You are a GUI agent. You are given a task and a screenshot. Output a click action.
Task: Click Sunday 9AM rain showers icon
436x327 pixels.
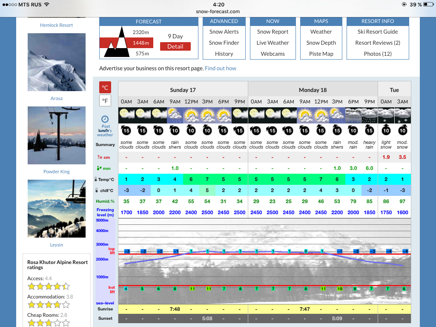175,115
